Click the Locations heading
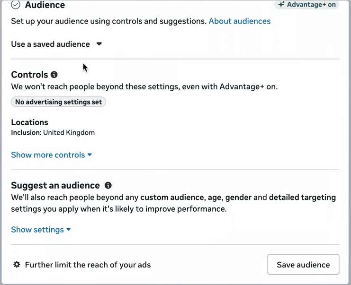Image resolution: width=351 pixels, height=285 pixels. point(29,122)
